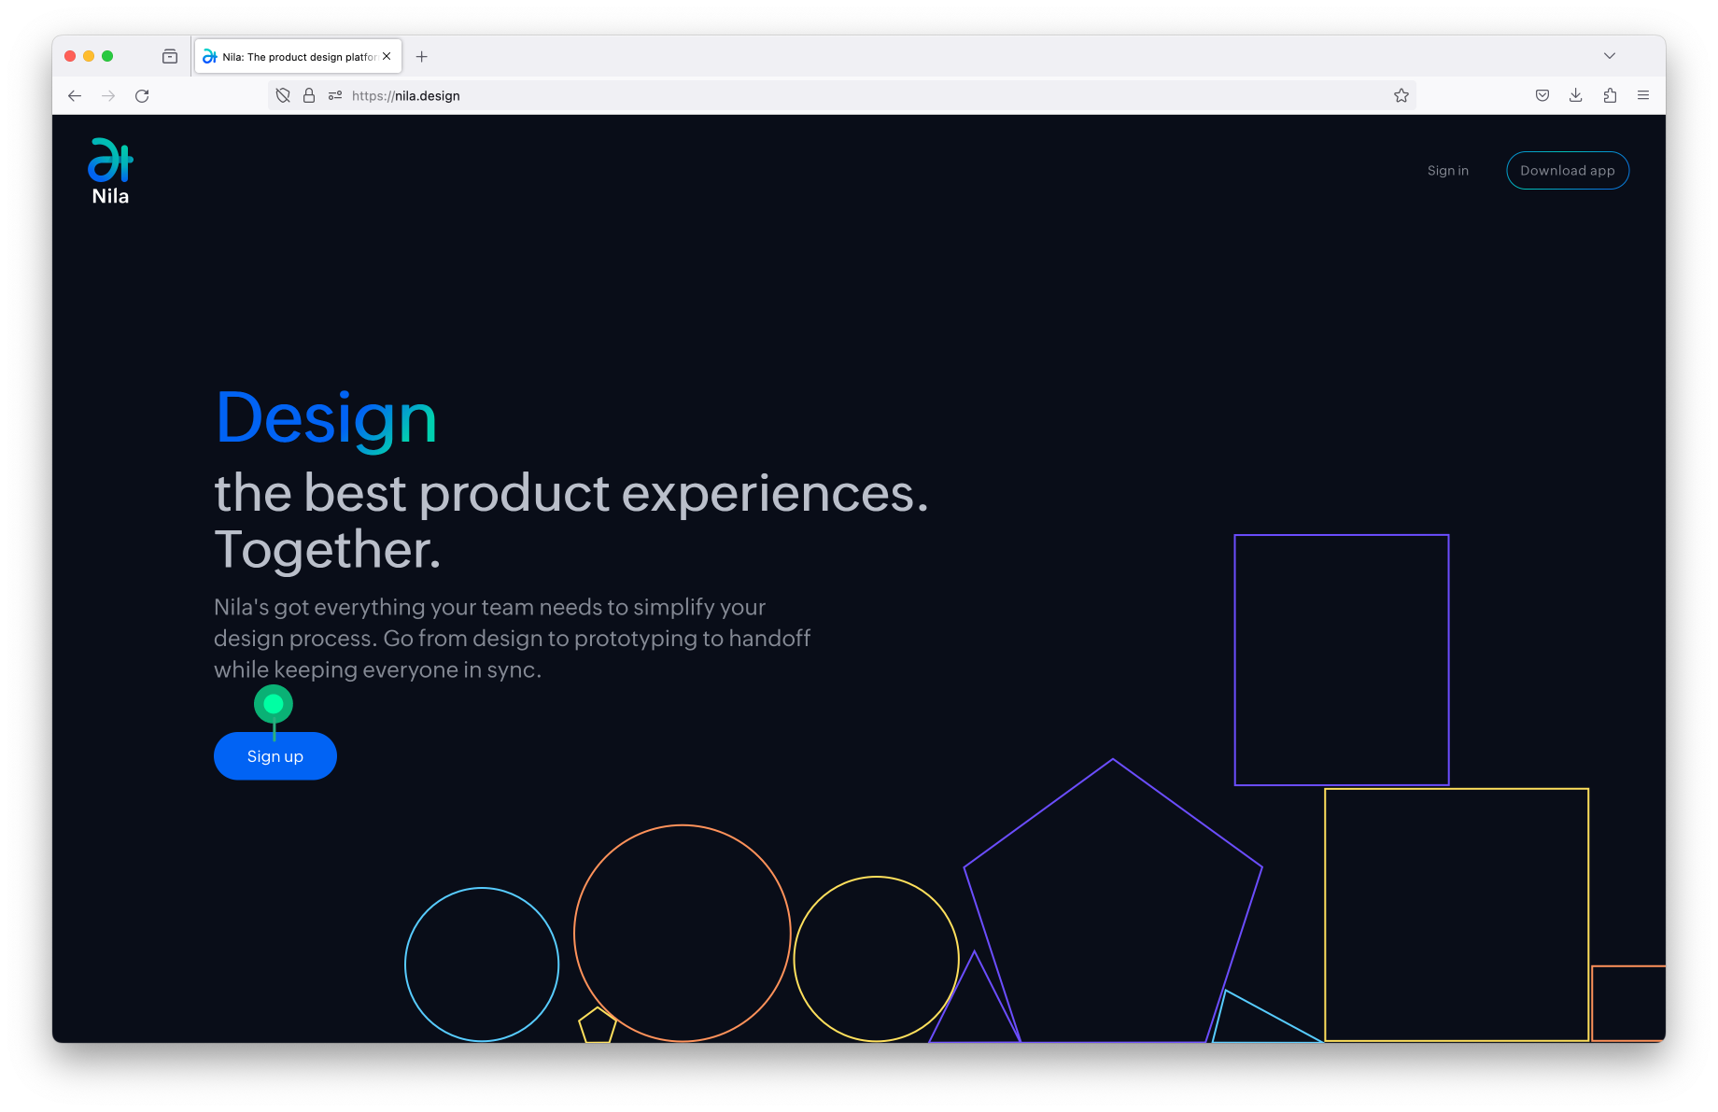The height and width of the screenshot is (1112, 1718).
Task: Click the Nila logo in header
Action: click(110, 171)
